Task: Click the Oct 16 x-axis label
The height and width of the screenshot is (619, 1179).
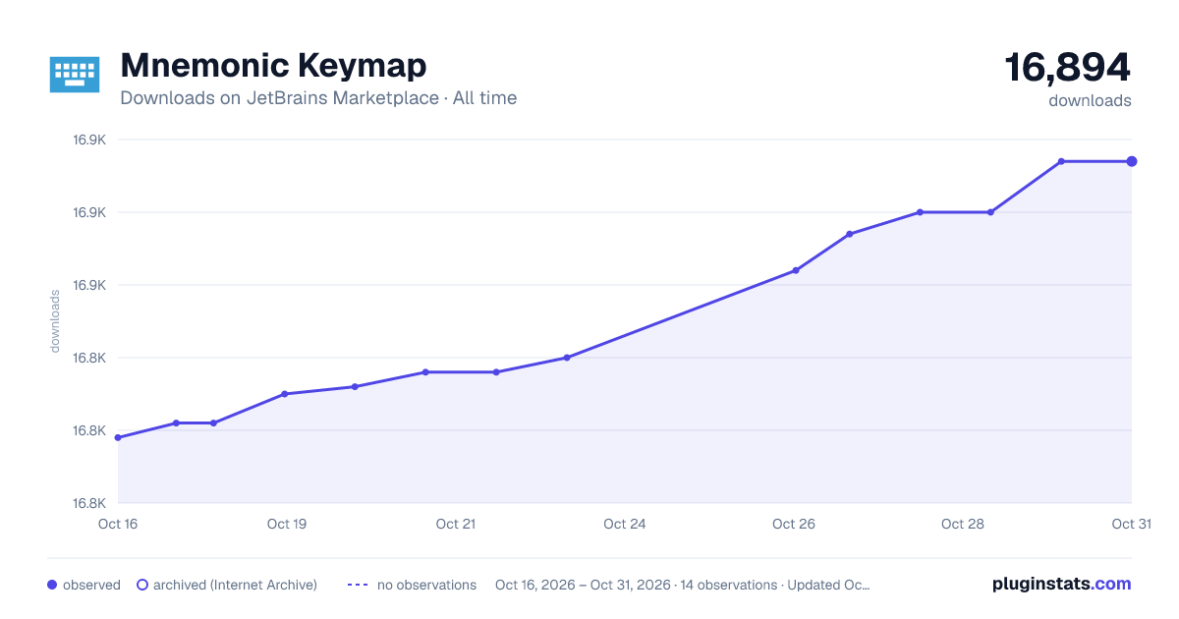Action: (118, 524)
